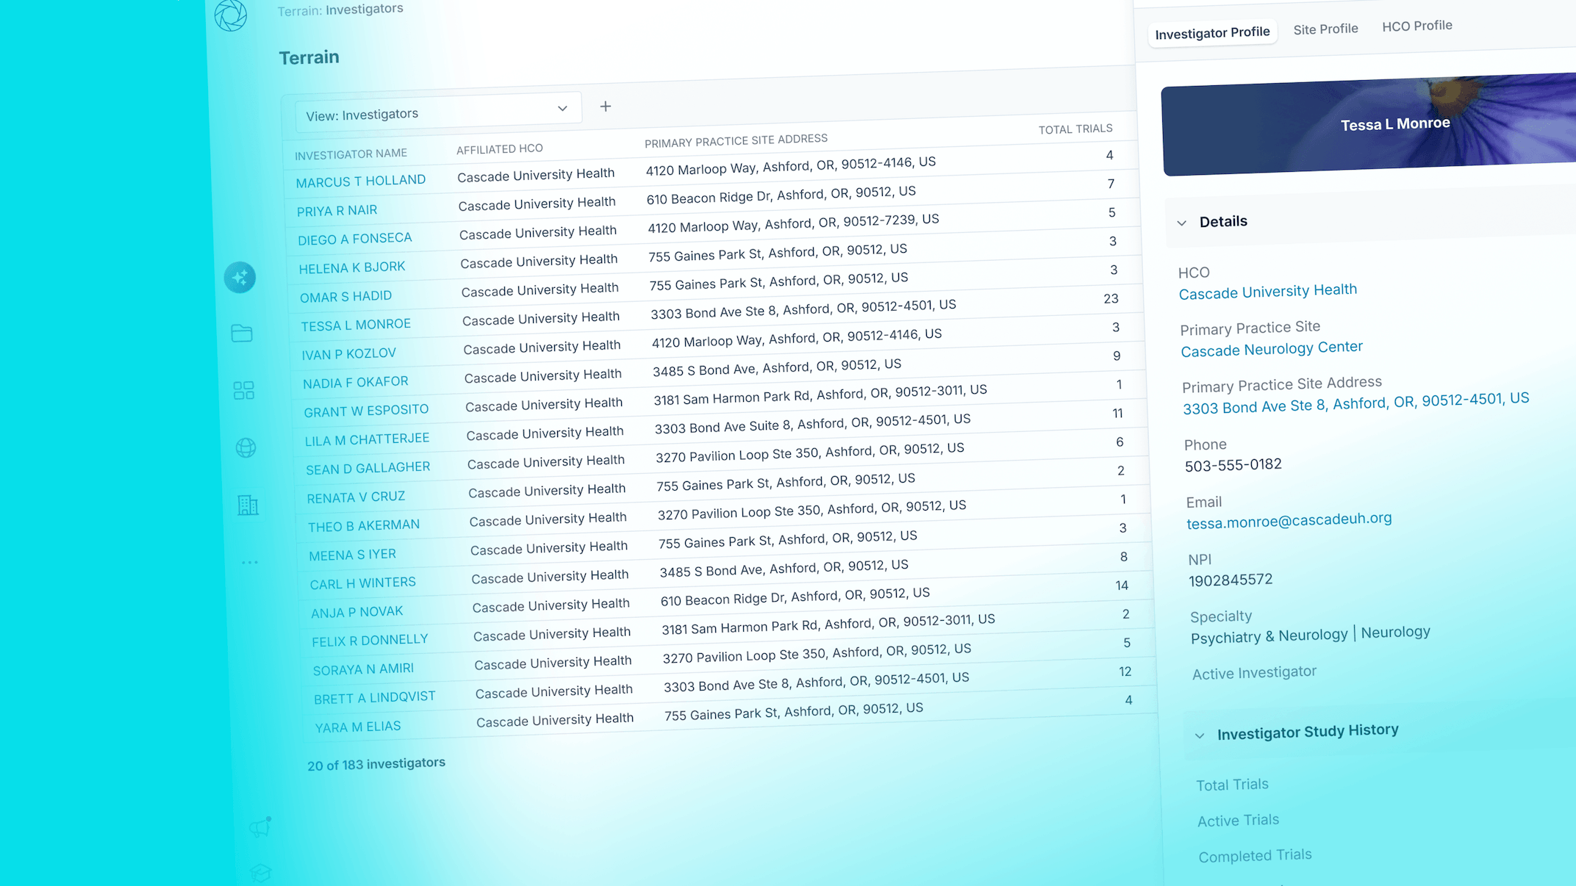Collapse the Investigator Study History section
This screenshot has height=886, width=1576.
pos(1199,736)
